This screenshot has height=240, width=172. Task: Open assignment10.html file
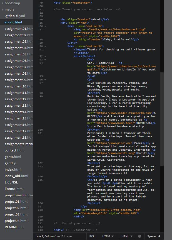pos(19,87)
